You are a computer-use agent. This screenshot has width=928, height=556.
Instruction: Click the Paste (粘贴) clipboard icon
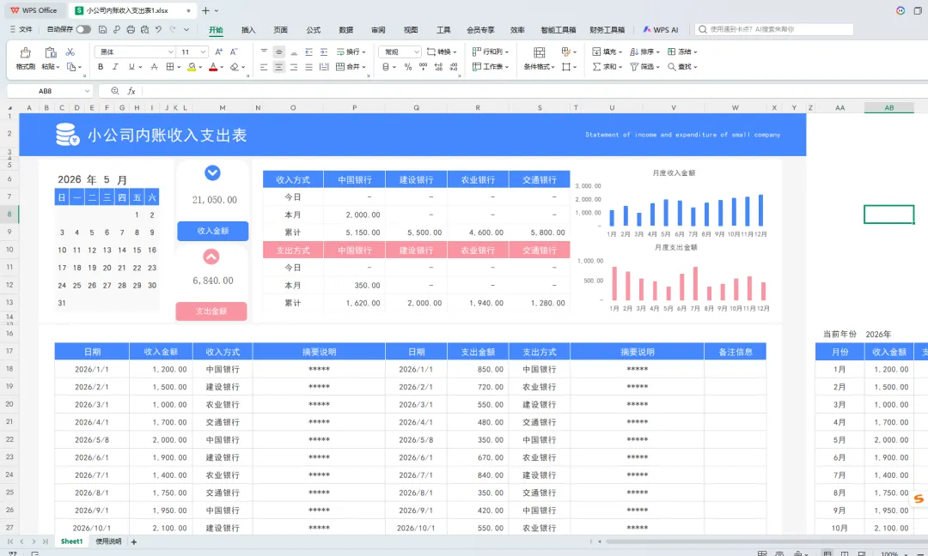tap(51, 52)
